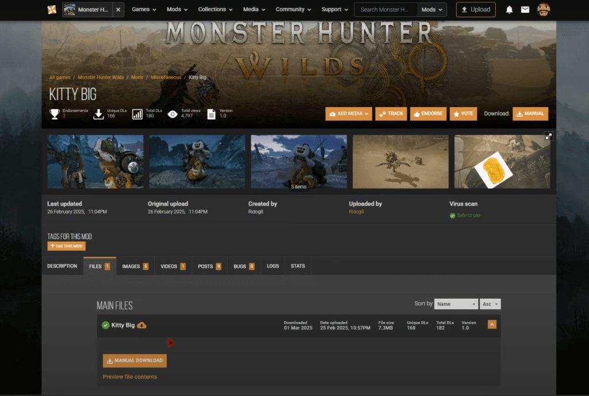This screenshot has height=396, width=589.
Task: Open the user profile avatar
Action: pos(543,9)
